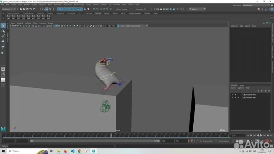Open the No Character Set dropdown
This screenshot has height=154, width=274.
coord(206,141)
